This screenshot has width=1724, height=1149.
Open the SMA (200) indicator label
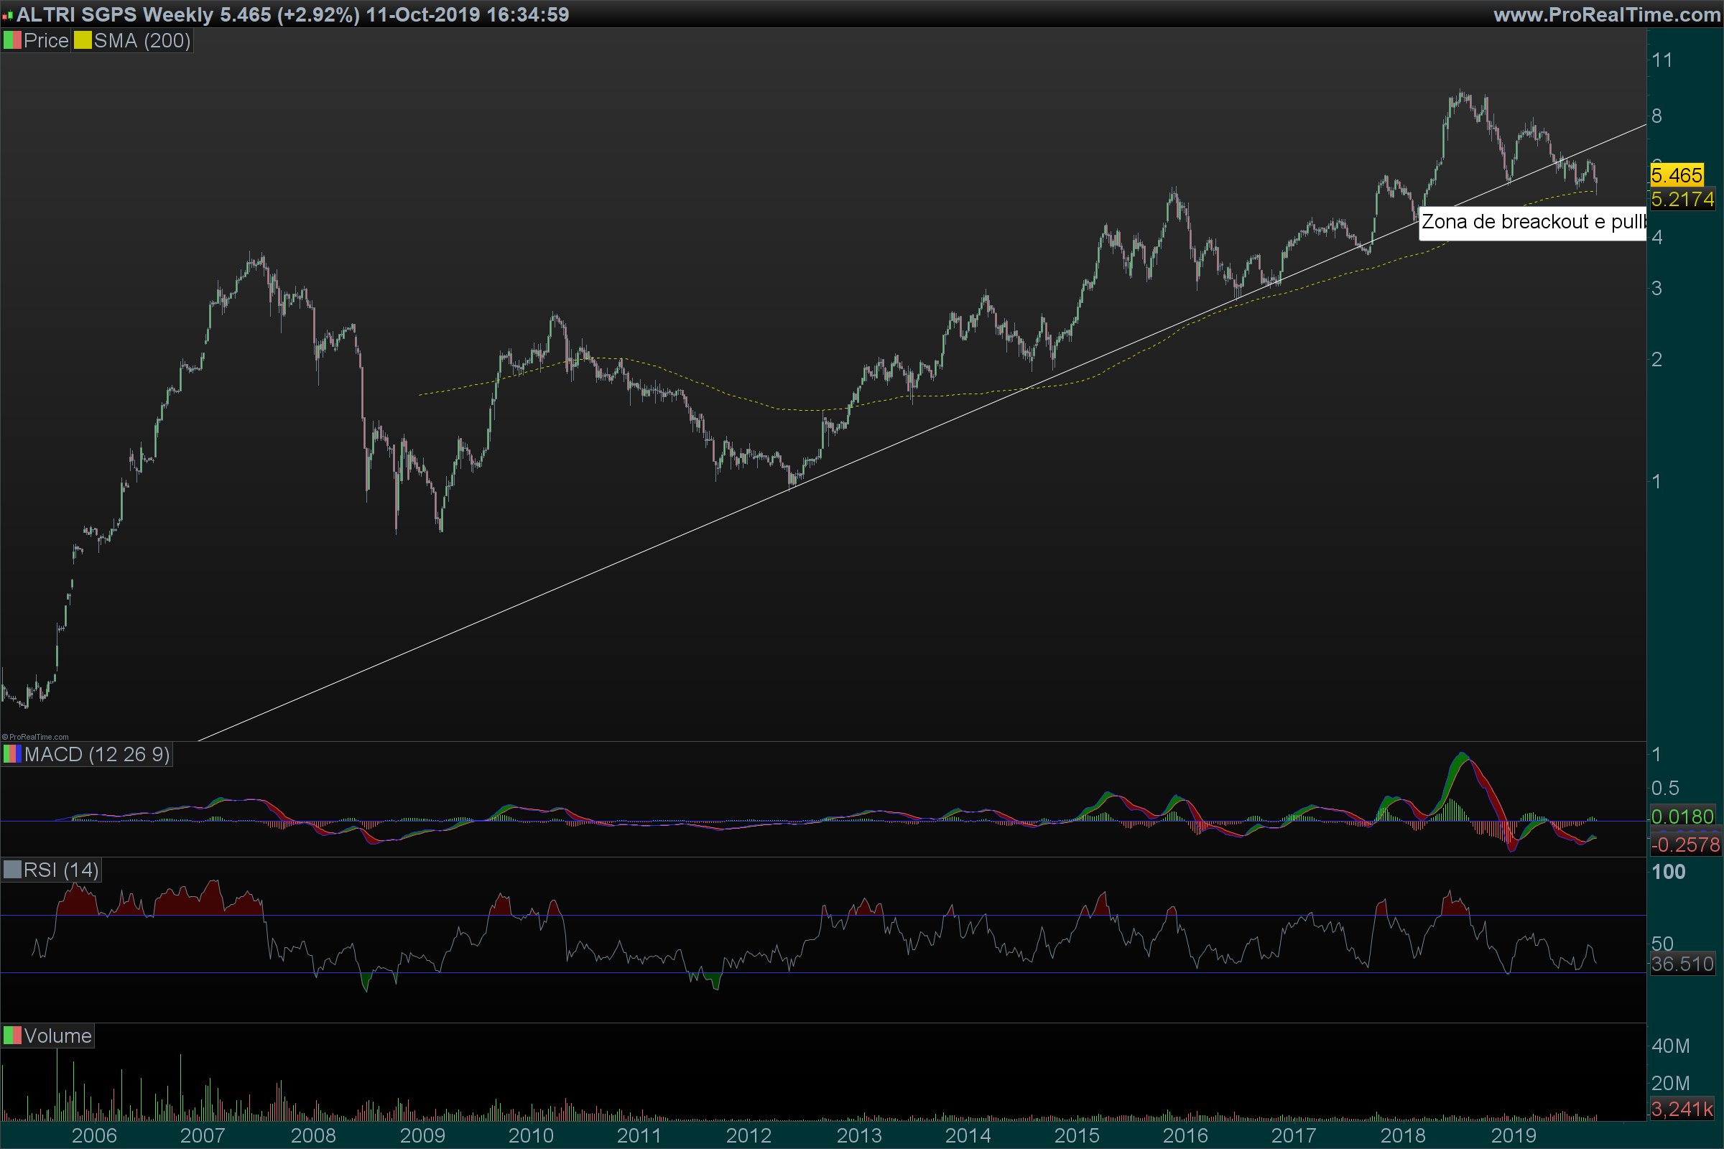[x=142, y=40]
